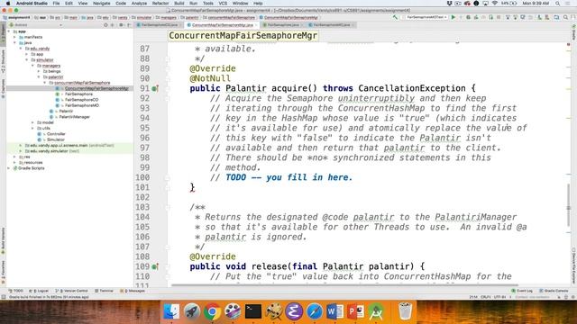Open Finder from the Dock
The height and width of the screenshot is (324, 577).
tap(171, 312)
